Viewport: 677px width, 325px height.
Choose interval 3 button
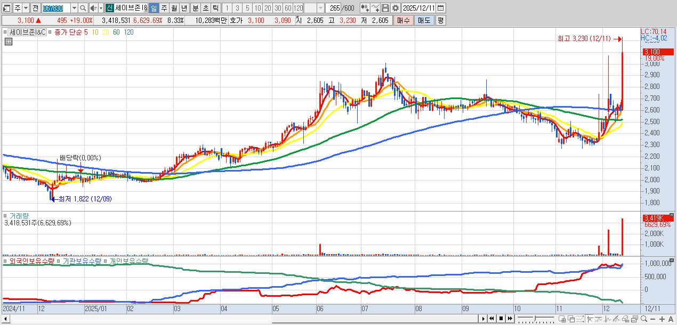237,8
